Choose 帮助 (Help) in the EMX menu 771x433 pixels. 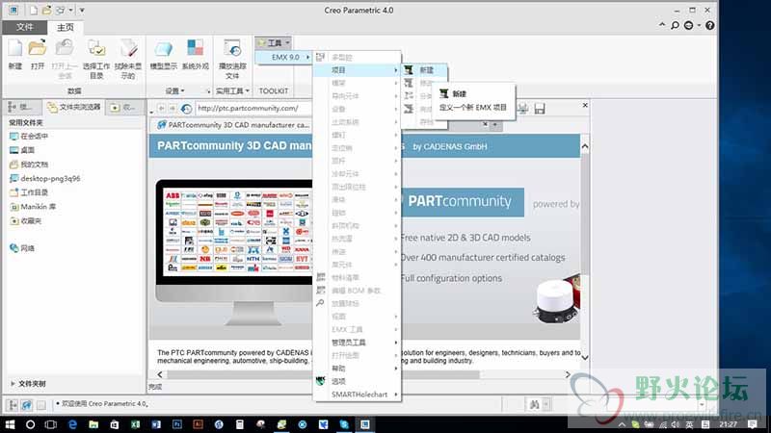click(x=358, y=369)
